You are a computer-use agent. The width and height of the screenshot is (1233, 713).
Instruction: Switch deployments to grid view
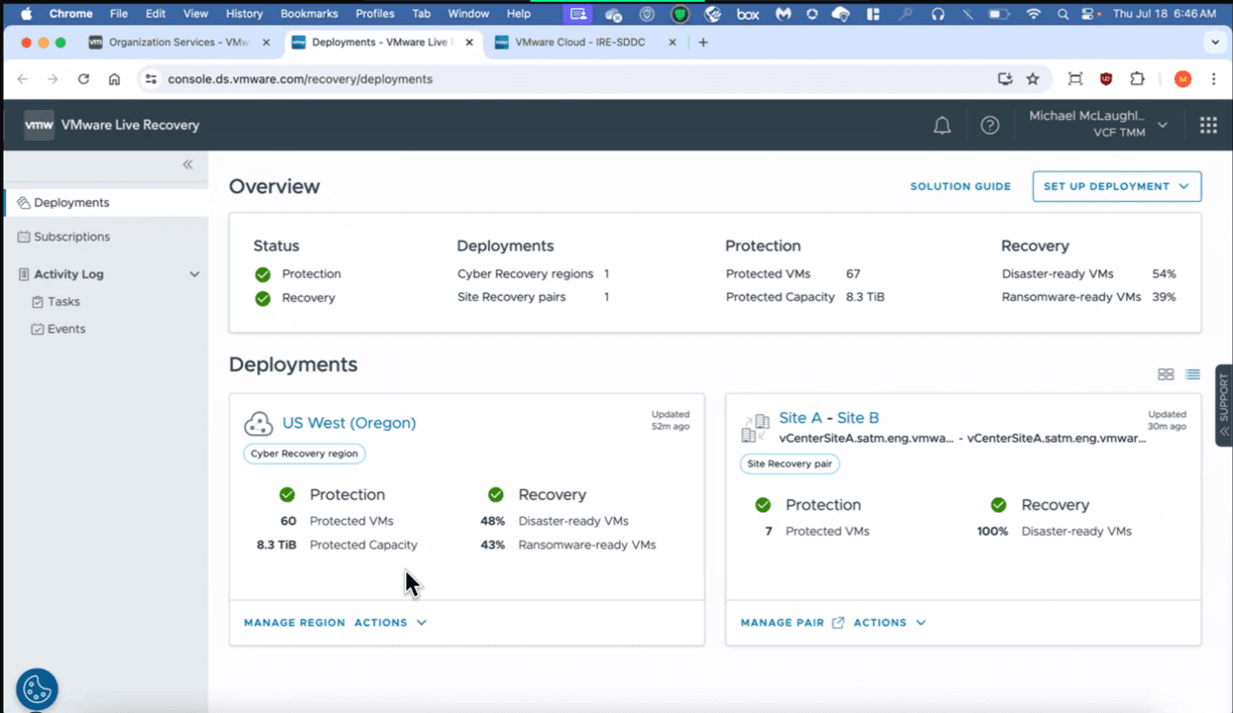coord(1165,374)
